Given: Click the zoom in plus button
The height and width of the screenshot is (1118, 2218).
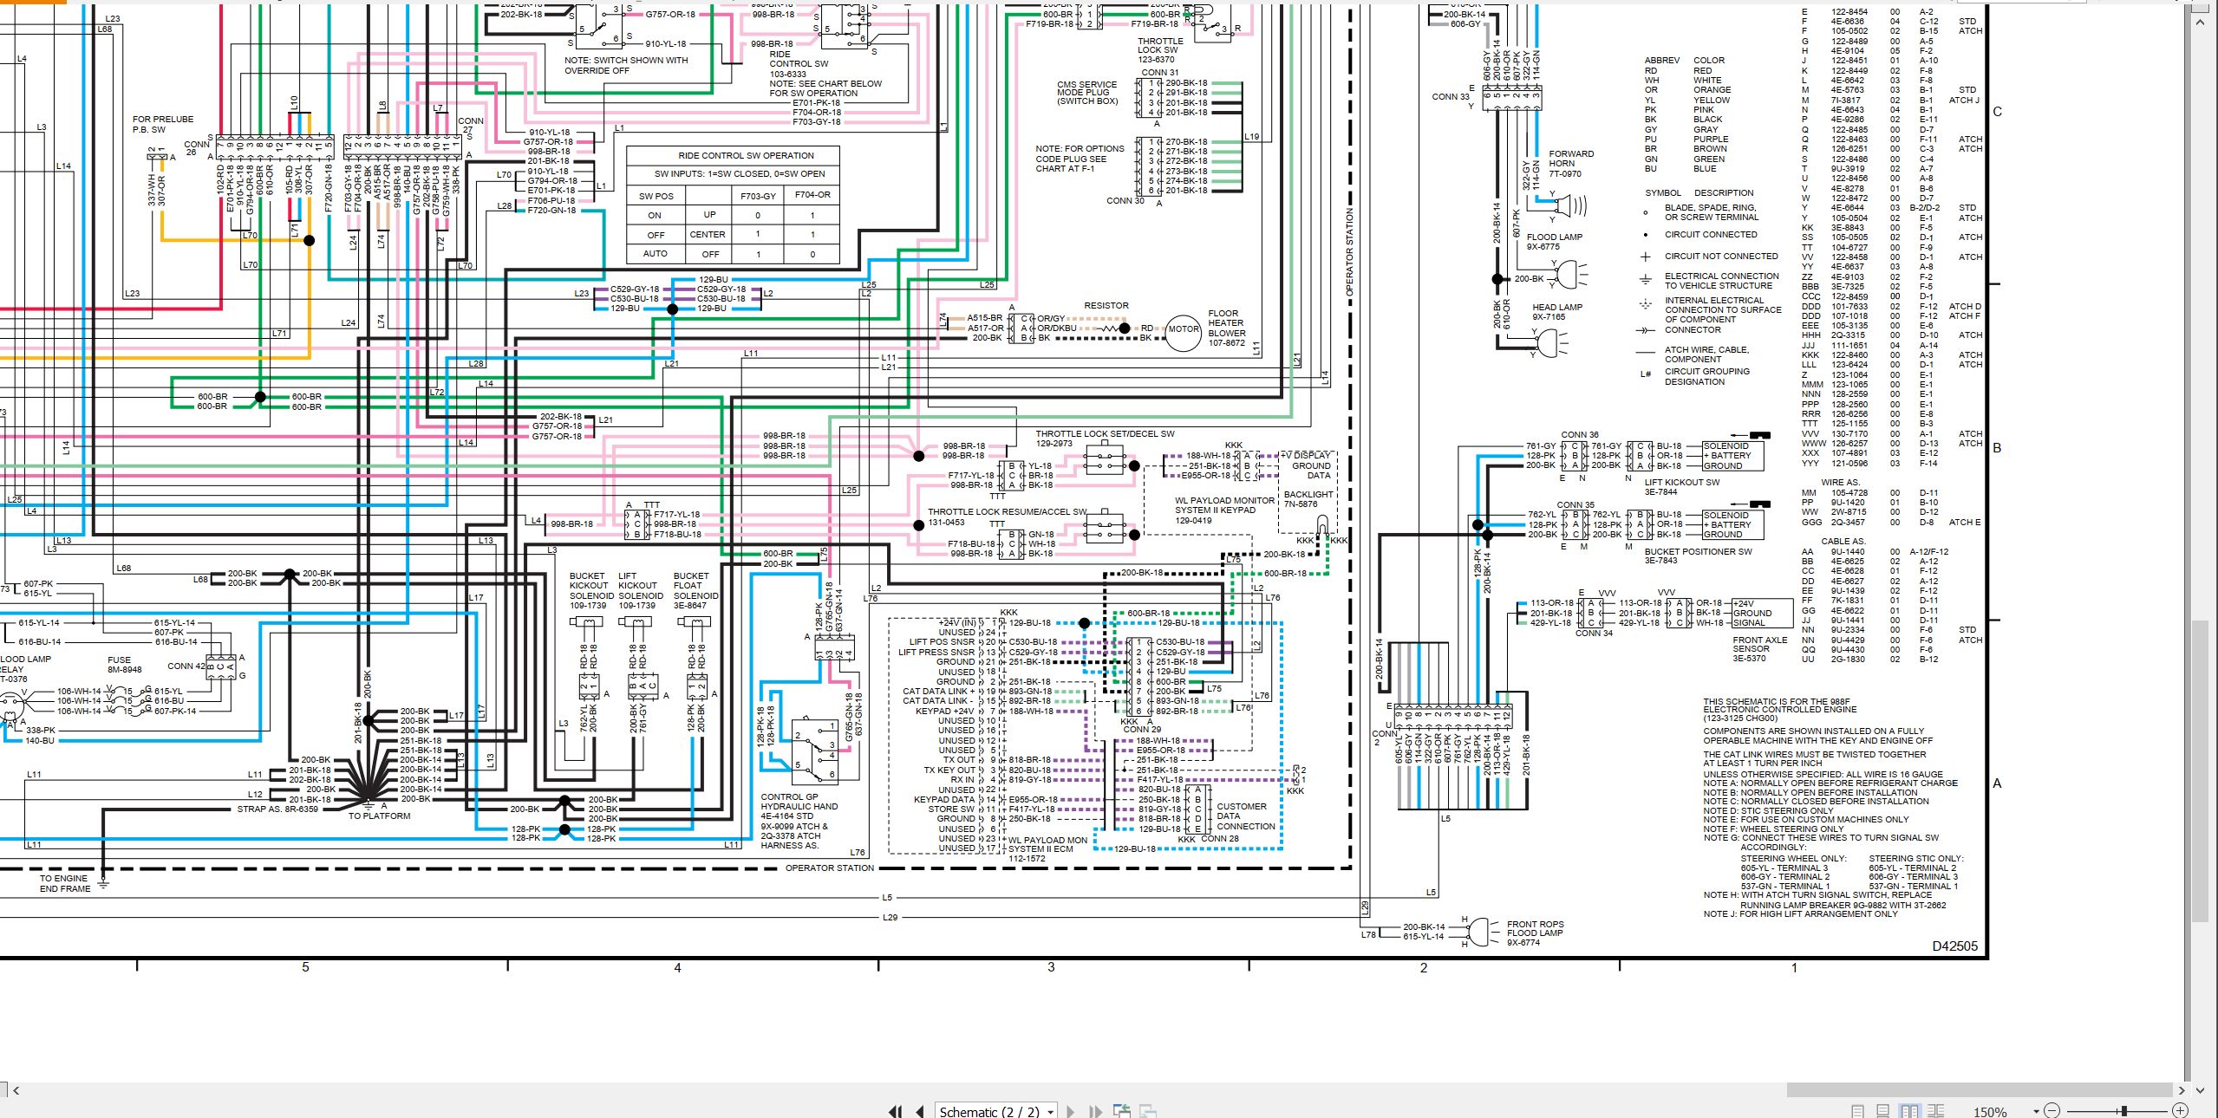Looking at the screenshot, I should point(2180,1111).
